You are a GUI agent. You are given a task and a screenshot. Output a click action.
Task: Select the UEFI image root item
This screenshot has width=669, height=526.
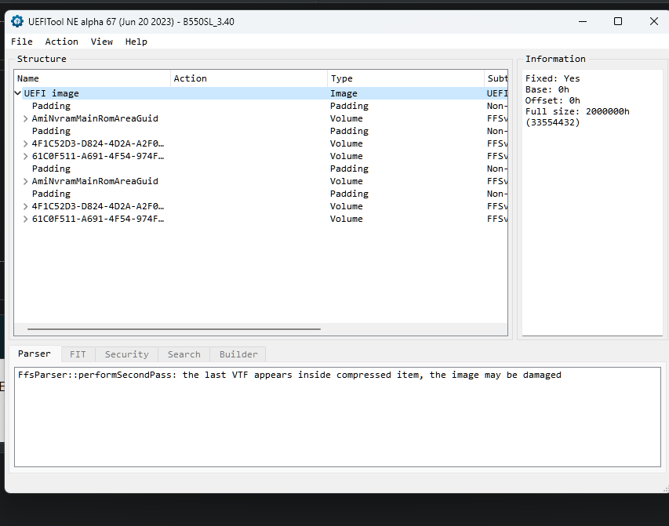pyautogui.click(x=52, y=93)
